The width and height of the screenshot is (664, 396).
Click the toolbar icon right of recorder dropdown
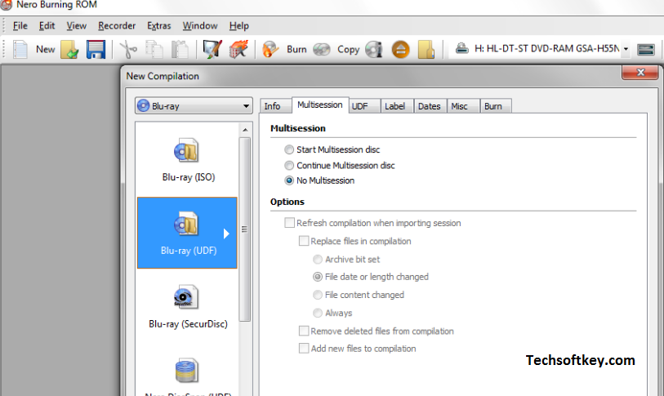[646, 50]
